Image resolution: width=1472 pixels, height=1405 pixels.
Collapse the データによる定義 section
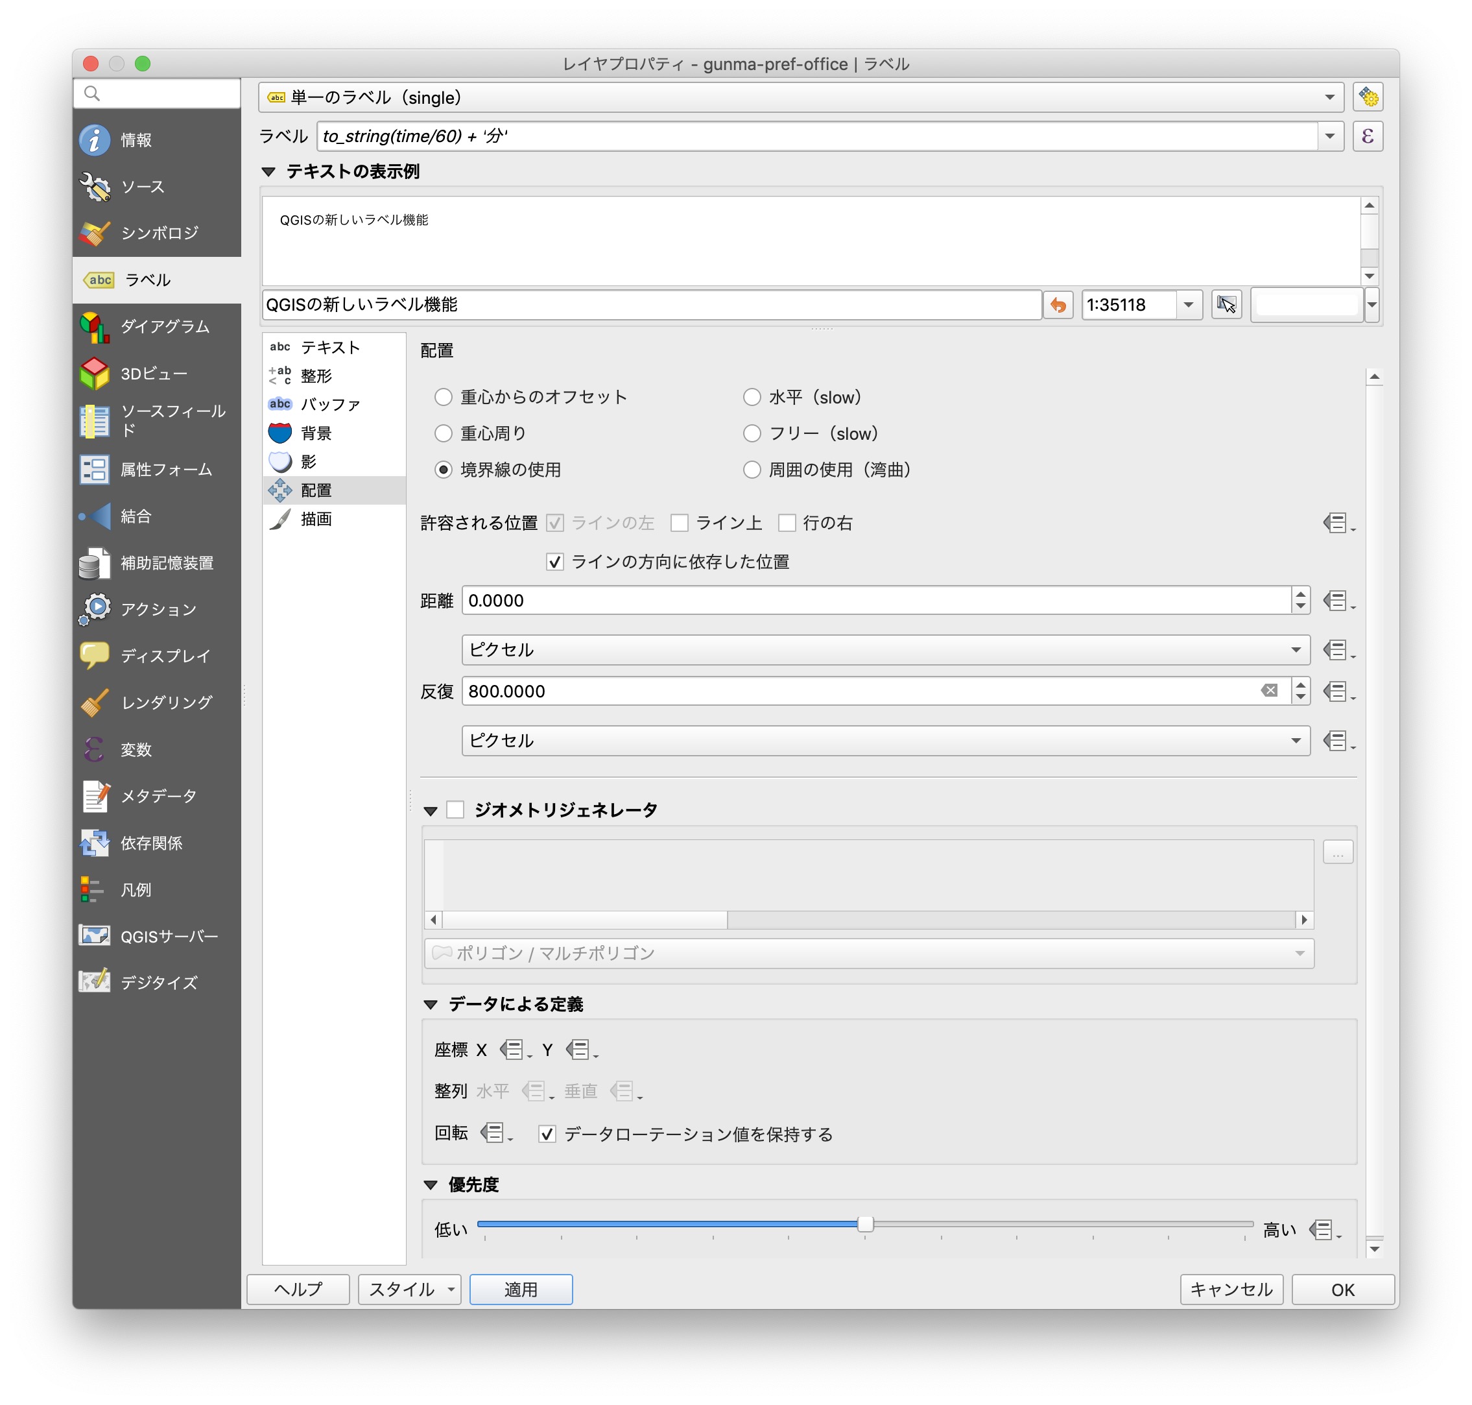[x=431, y=1003]
